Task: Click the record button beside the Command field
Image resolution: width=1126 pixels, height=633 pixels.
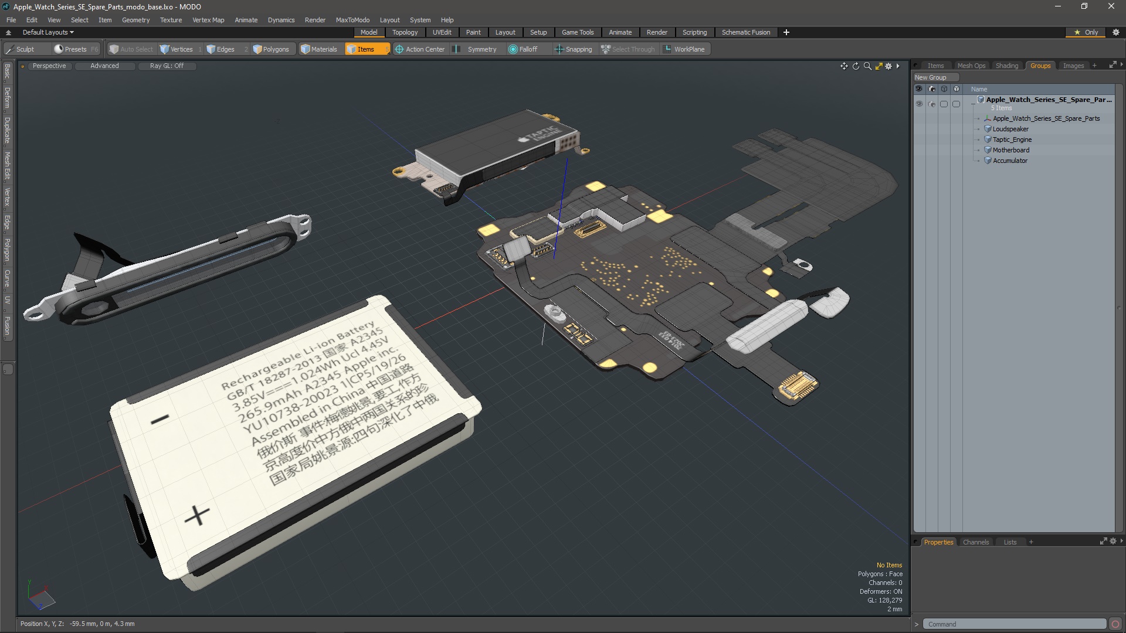Action: click(x=1115, y=624)
